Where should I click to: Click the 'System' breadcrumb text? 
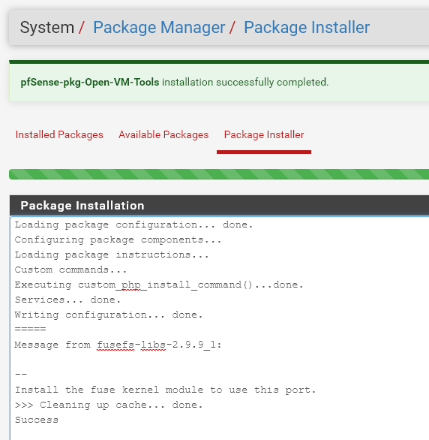(x=46, y=28)
